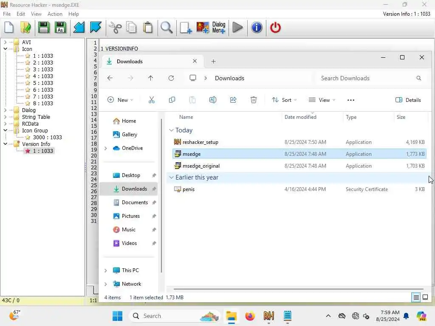The height and width of the screenshot is (326, 435).
Task: Expand Dialog folder in resource tree
Action: 5,110
